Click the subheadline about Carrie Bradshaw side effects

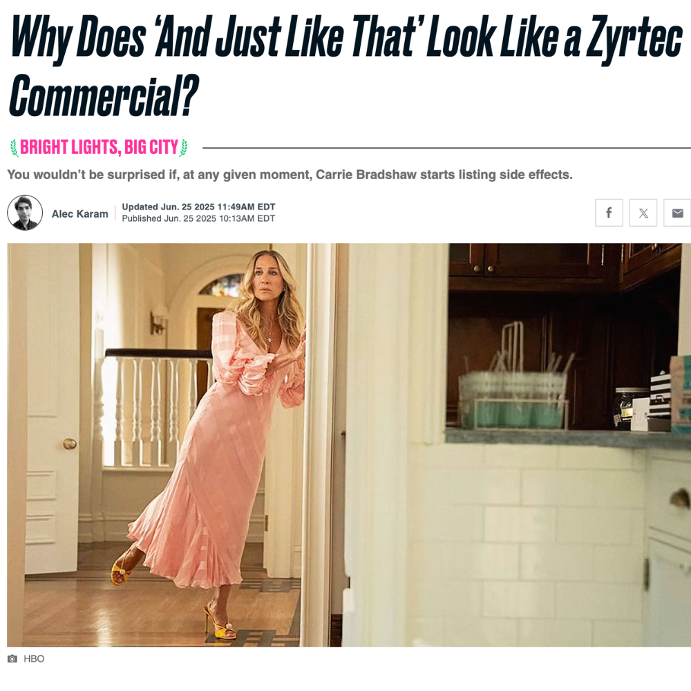(290, 175)
